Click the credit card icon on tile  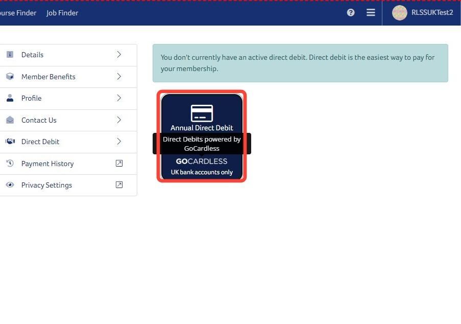pos(202,113)
